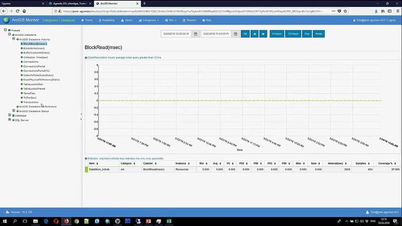Click the chart resolution info icon
This screenshot has height=226, width=402.
pos(86,58)
